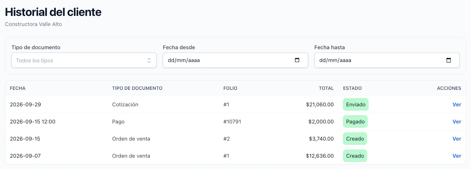Click the ESTADO column header
The image size is (471, 169).
[x=352, y=88]
